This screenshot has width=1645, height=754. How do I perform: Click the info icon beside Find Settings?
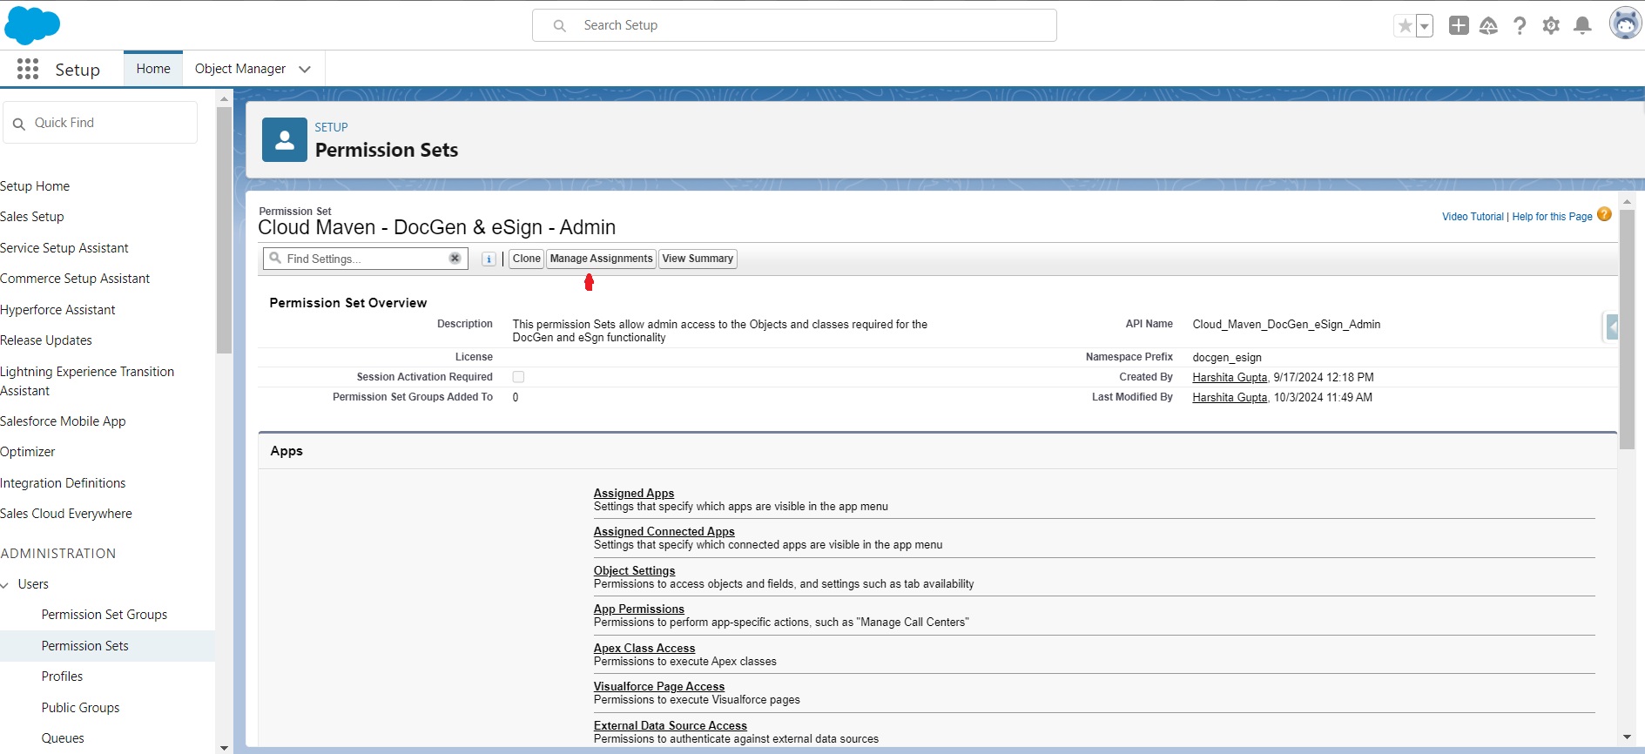pos(489,259)
